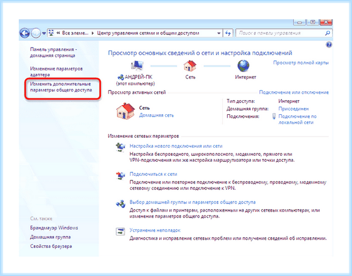The image size is (352, 276).
Task: Open help with the blue question icon
Action: 329,45
